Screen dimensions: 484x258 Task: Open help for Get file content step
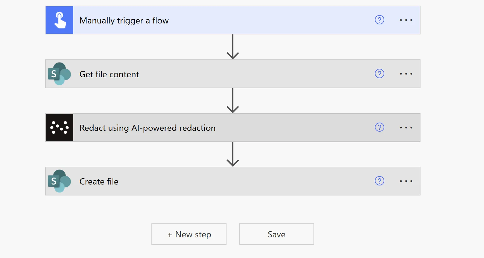(379, 74)
